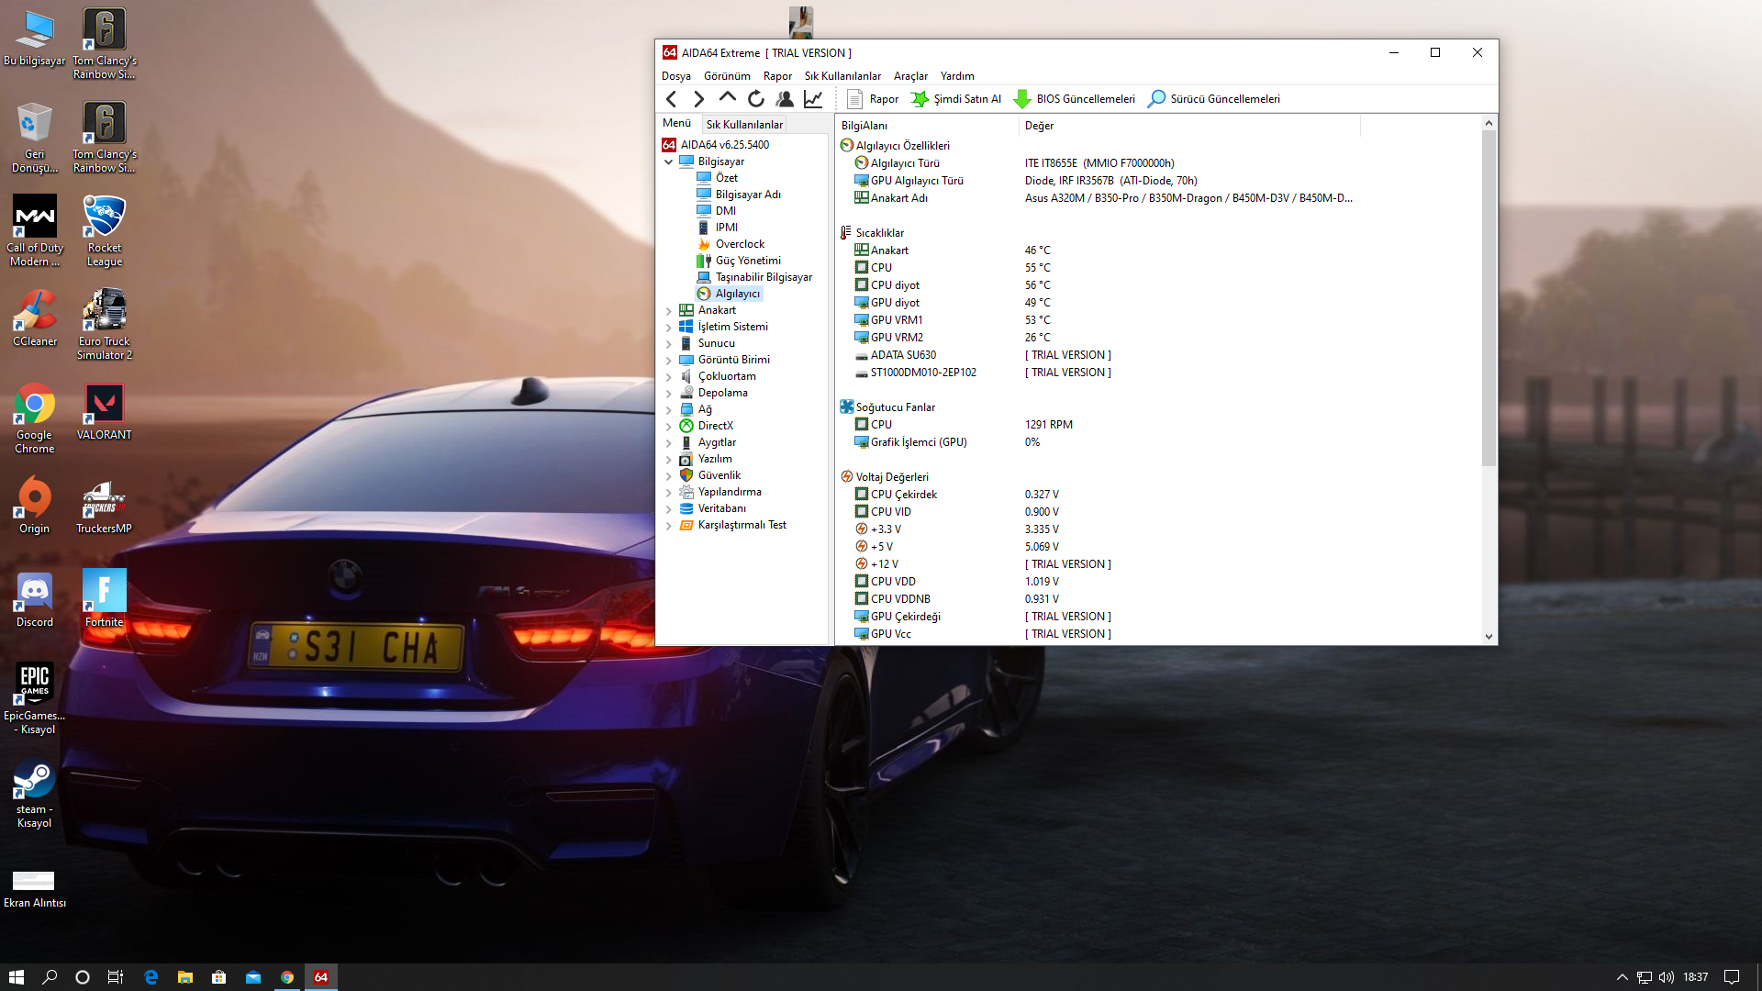Screen dimensions: 1762x991
Task: Go up one level with Up arrow
Action: (x=728, y=97)
